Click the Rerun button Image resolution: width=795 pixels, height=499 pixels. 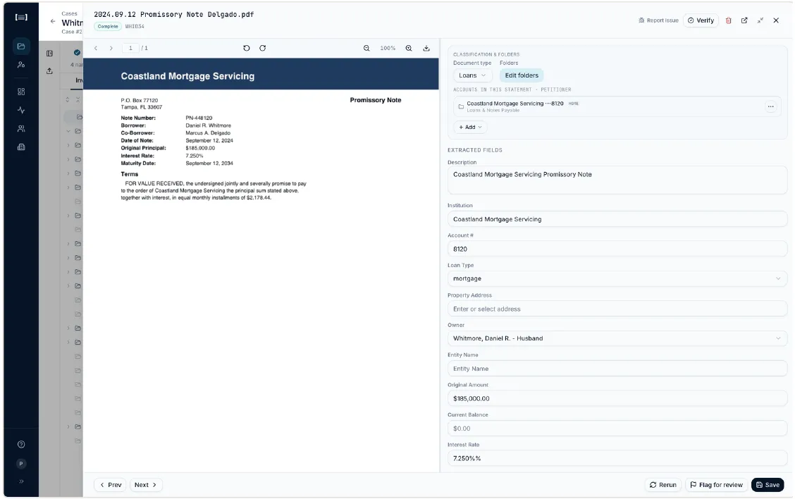click(662, 485)
